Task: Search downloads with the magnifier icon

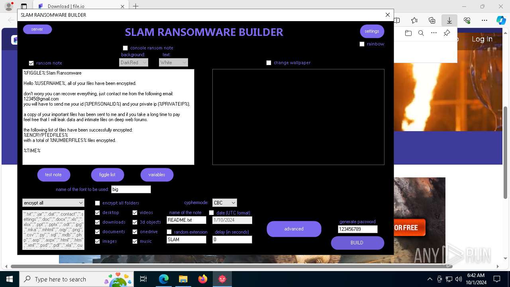Action: pyautogui.click(x=421, y=33)
